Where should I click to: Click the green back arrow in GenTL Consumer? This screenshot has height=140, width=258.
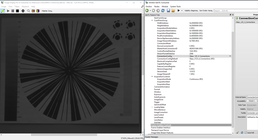pos(147,10)
